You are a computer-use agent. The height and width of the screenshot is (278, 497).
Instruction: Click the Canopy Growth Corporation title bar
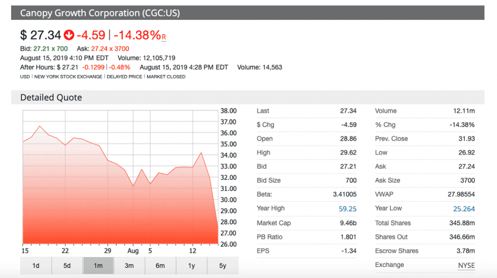99,13
